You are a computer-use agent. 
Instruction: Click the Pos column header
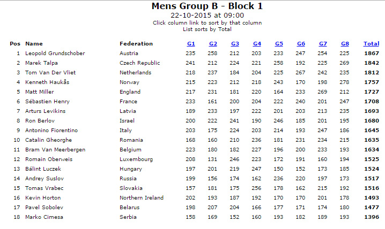coord(15,44)
